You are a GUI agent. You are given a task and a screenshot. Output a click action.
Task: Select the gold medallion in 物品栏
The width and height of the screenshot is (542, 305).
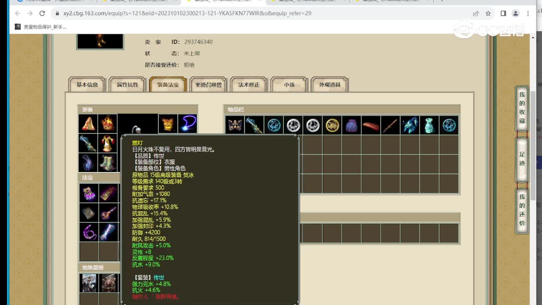click(x=332, y=125)
